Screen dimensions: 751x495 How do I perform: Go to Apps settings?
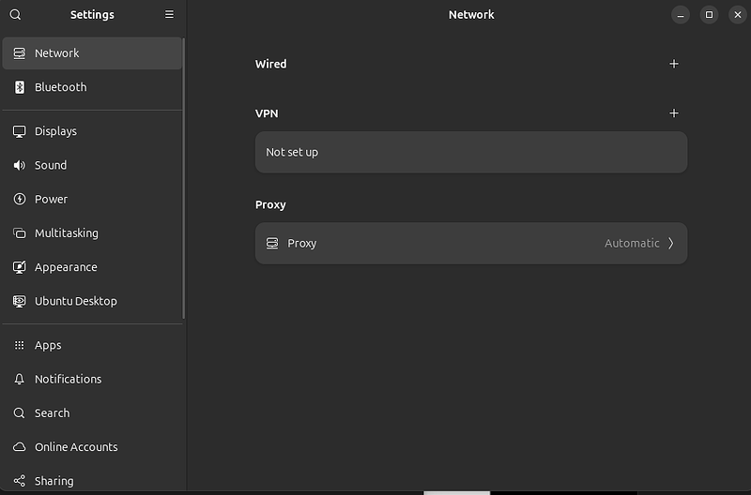pyautogui.click(x=92, y=345)
